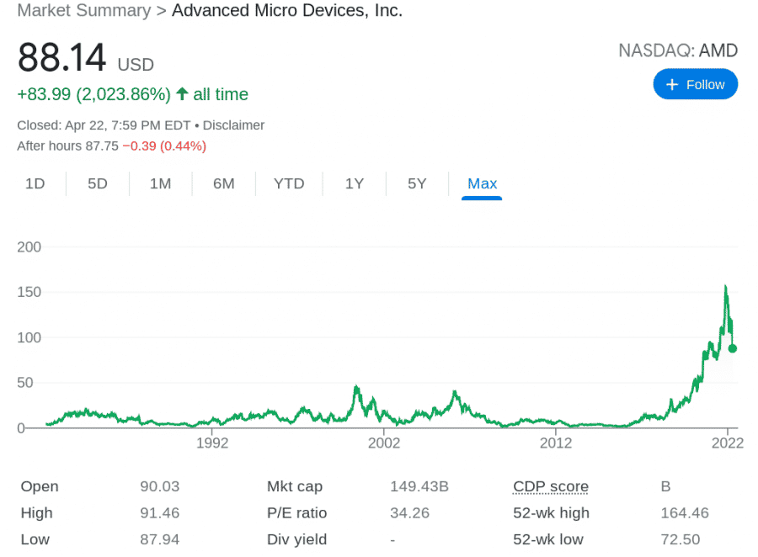Click the CDP score label

click(x=551, y=486)
